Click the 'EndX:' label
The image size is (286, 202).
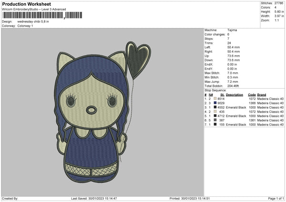[209, 64]
